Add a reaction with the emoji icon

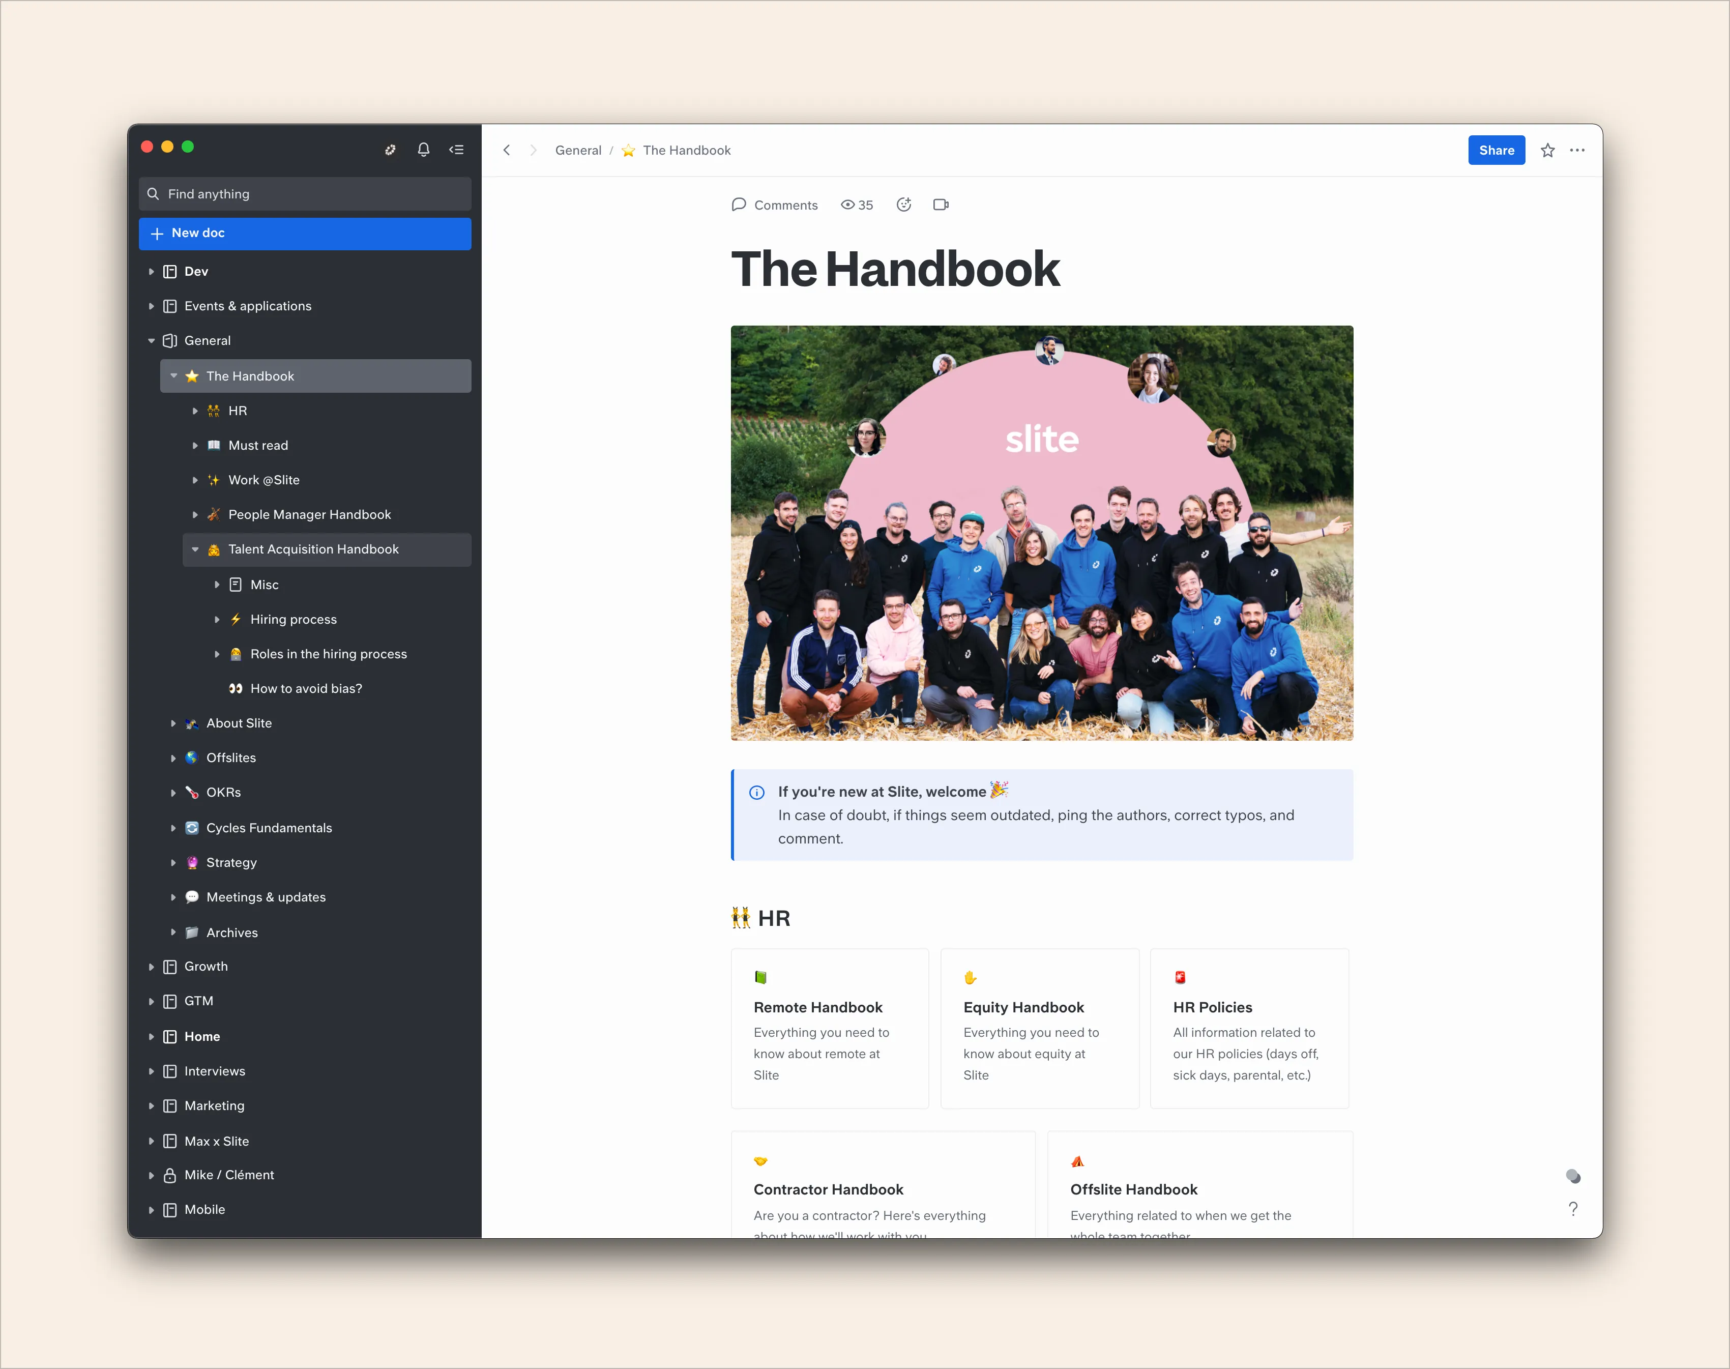click(x=904, y=205)
